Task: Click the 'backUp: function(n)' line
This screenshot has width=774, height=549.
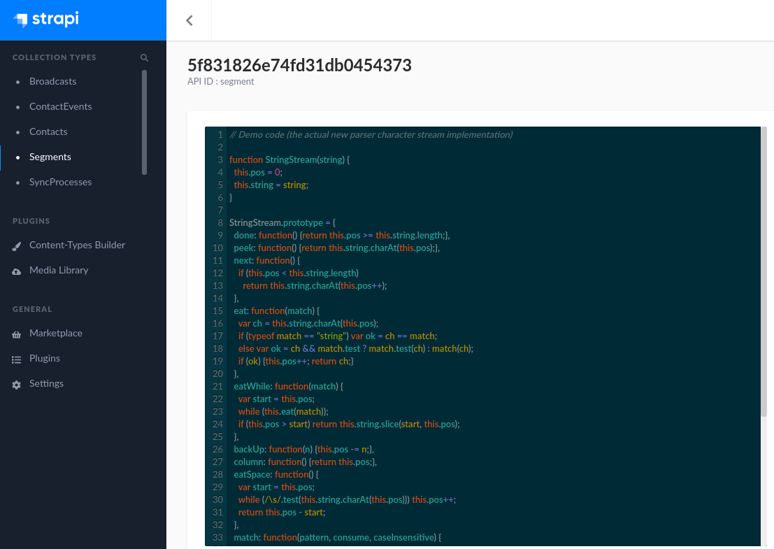Action: tap(303, 449)
